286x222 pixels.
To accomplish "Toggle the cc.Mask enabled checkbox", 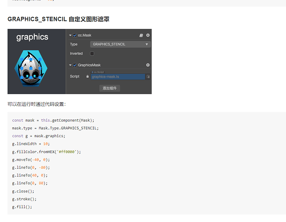I will (75, 35).
